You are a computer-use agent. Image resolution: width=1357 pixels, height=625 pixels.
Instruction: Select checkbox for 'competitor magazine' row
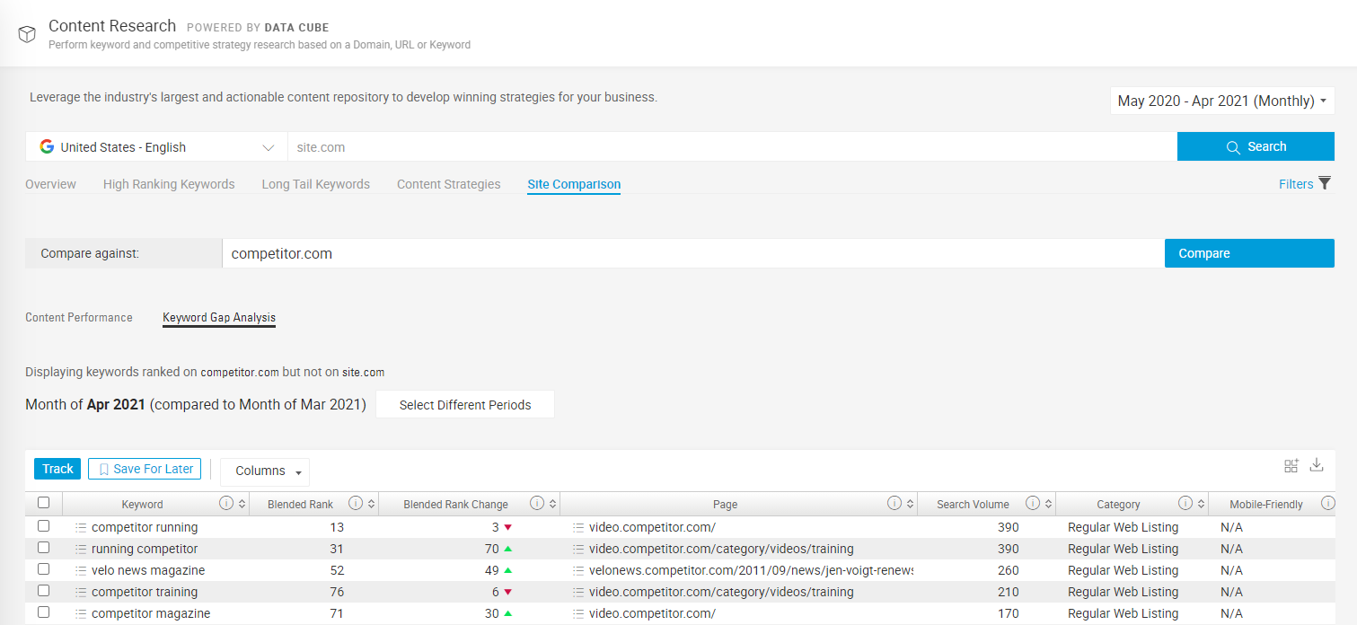pos(43,613)
